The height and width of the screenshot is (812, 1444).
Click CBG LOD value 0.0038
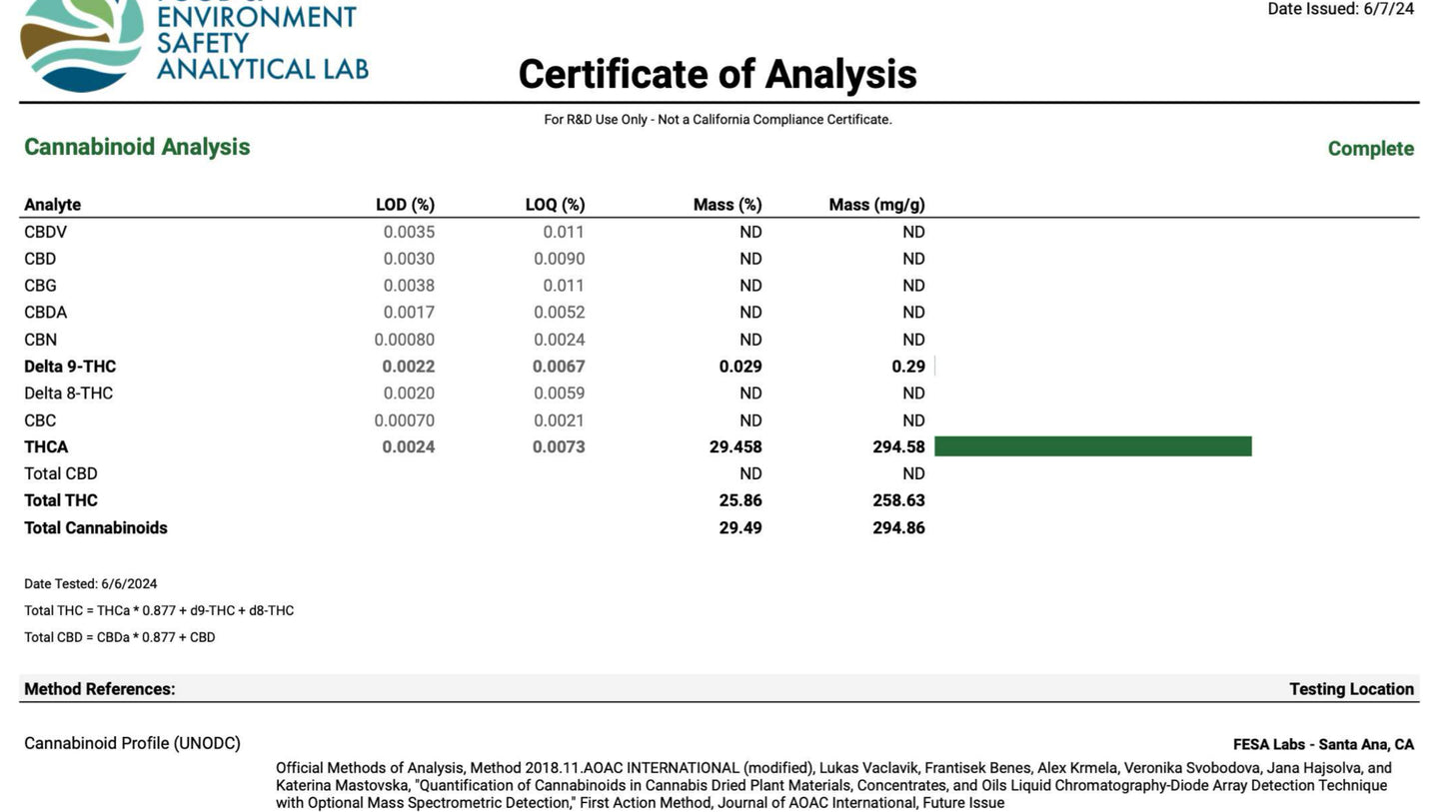(409, 286)
